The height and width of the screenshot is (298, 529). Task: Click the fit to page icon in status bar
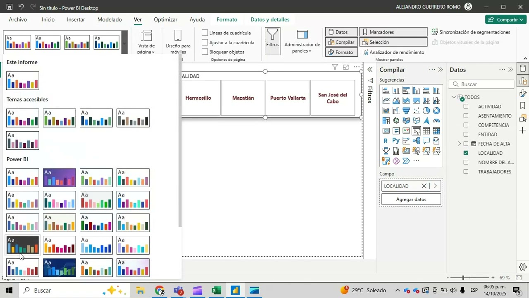pos(519,278)
